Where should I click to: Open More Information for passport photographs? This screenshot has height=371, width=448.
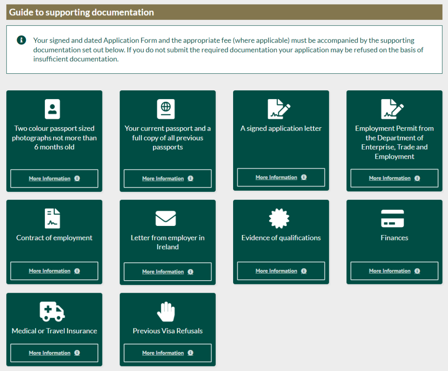(54, 179)
